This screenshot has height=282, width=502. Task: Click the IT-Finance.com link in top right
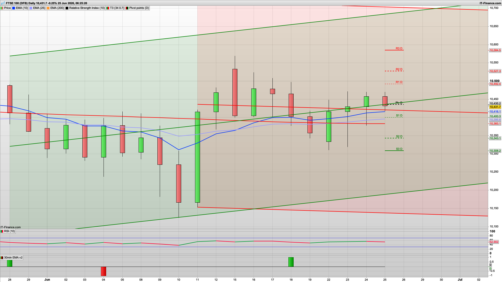coord(490,3)
